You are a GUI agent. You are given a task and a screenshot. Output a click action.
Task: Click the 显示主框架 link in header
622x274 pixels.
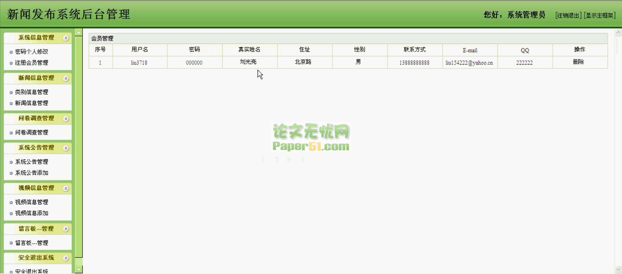pyautogui.click(x=599, y=15)
